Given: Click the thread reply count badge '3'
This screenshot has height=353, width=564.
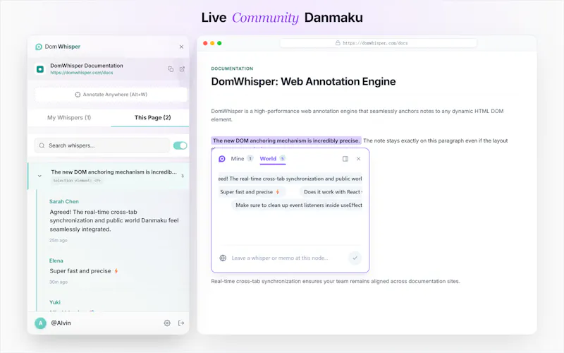Looking at the screenshot, I should [183, 176].
